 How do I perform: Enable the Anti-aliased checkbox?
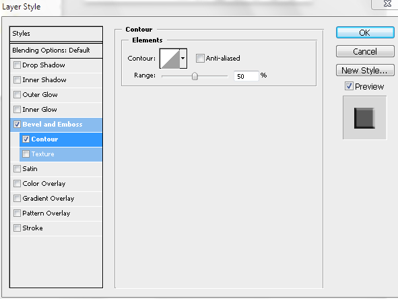(200, 59)
